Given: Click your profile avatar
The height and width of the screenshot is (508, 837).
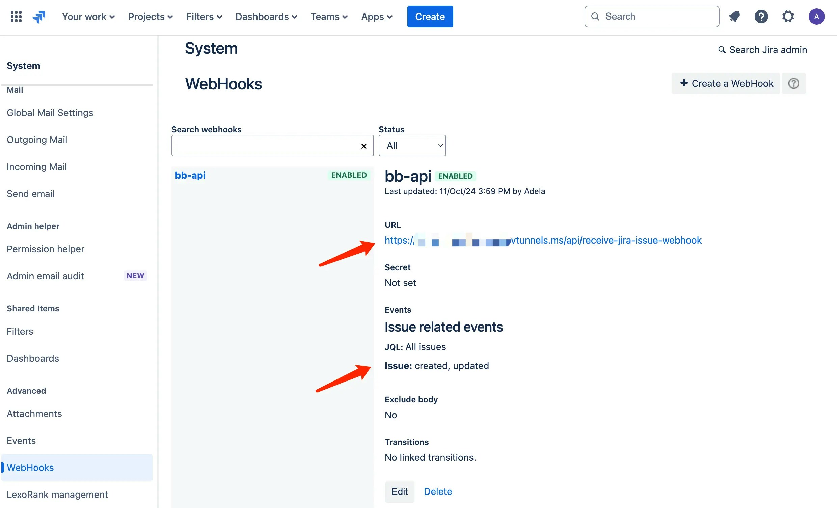Looking at the screenshot, I should (817, 16).
